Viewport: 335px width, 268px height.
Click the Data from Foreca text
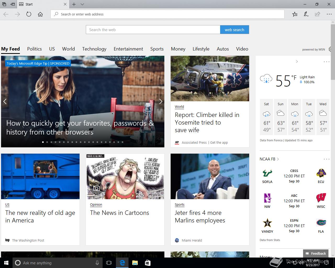click(271, 140)
